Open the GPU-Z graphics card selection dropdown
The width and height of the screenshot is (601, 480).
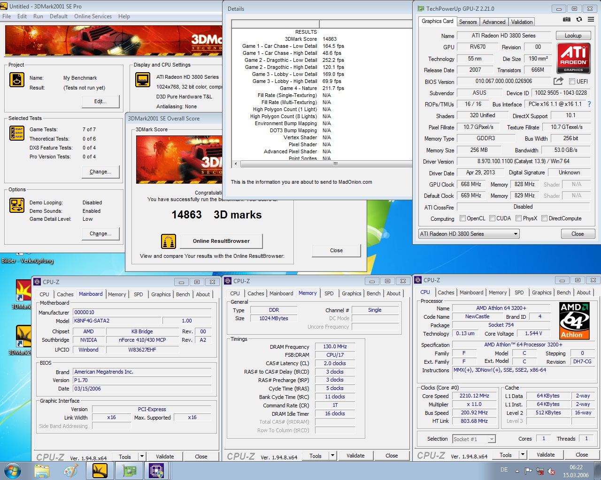pyautogui.click(x=469, y=234)
